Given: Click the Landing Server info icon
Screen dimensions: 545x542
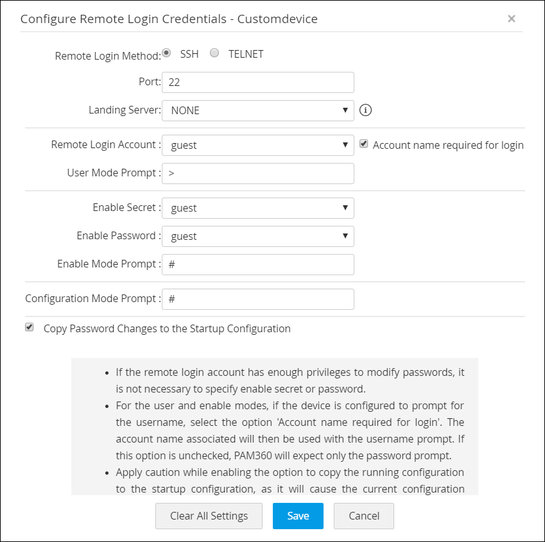Looking at the screenshot, I should point(366,110).
